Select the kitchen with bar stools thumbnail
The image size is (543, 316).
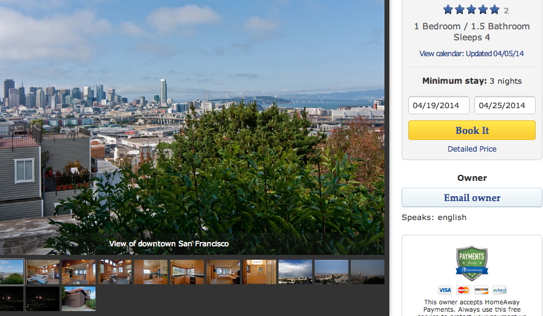[x=151, y=272]
